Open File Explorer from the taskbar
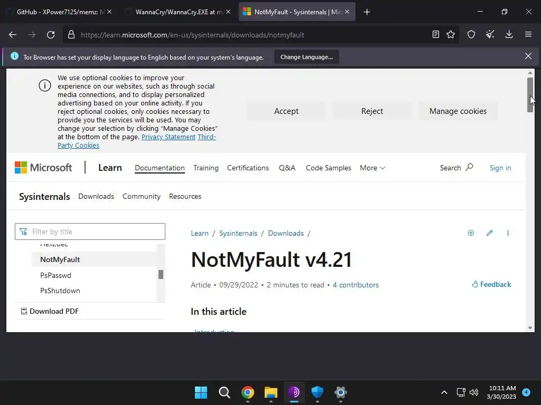541x405 pixels. [271, 392]
